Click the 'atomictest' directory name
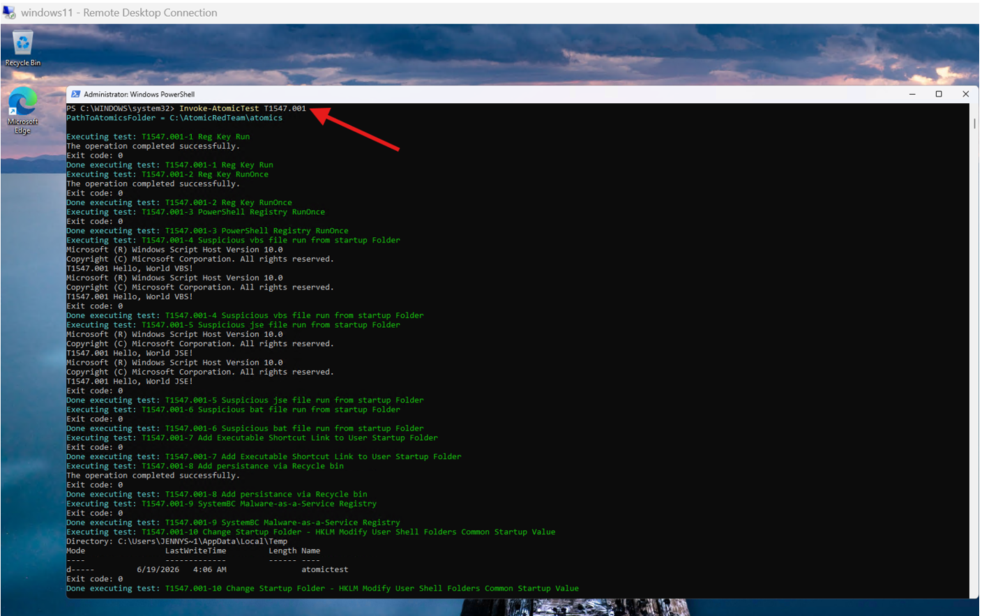982x616 pixels. (x=325, y=570)
